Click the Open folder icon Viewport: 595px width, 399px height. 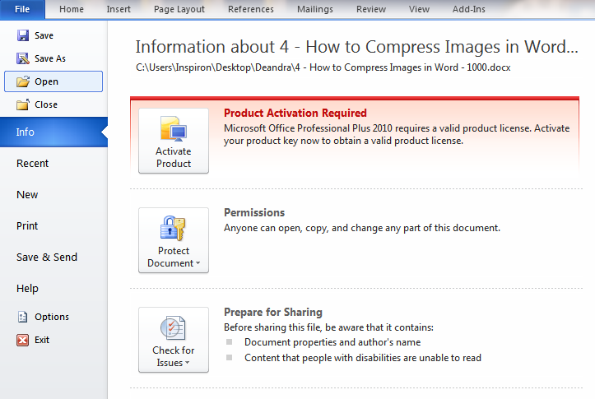(x=23, y=81)
